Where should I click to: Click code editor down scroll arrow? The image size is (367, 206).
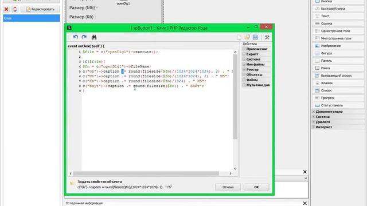point(235,169)
